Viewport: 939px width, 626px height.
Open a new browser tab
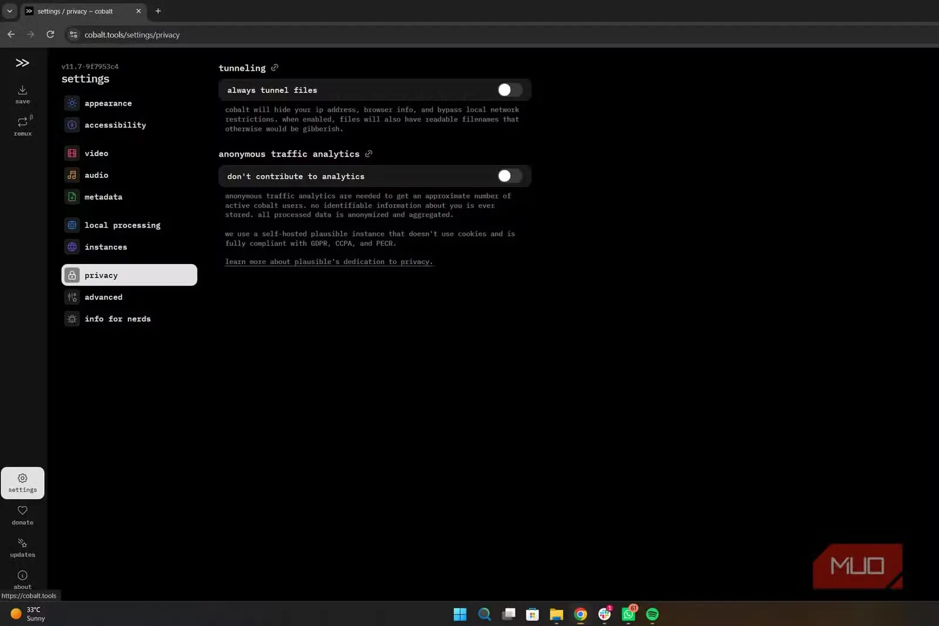pos(158,11)
